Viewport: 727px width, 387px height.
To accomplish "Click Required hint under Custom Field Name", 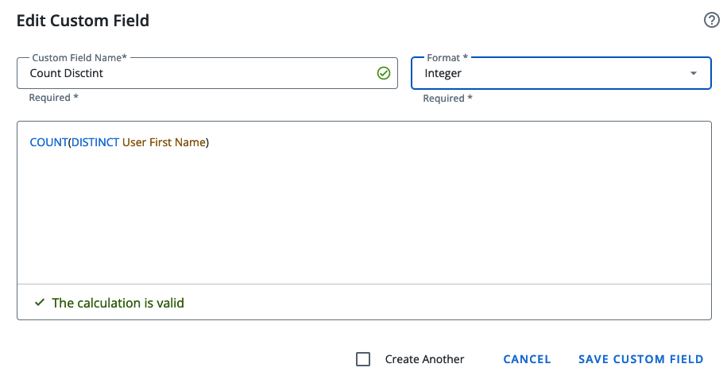I will pos(53,98).
